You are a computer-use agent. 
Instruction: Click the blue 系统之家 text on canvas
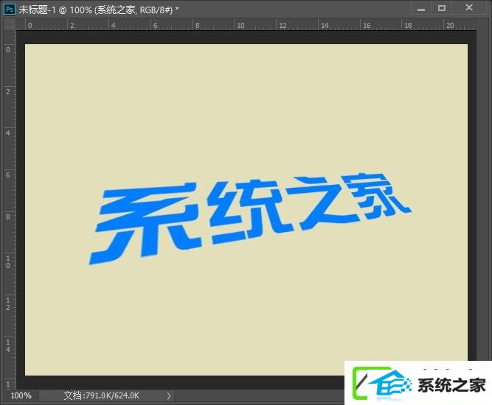[249, 218]
